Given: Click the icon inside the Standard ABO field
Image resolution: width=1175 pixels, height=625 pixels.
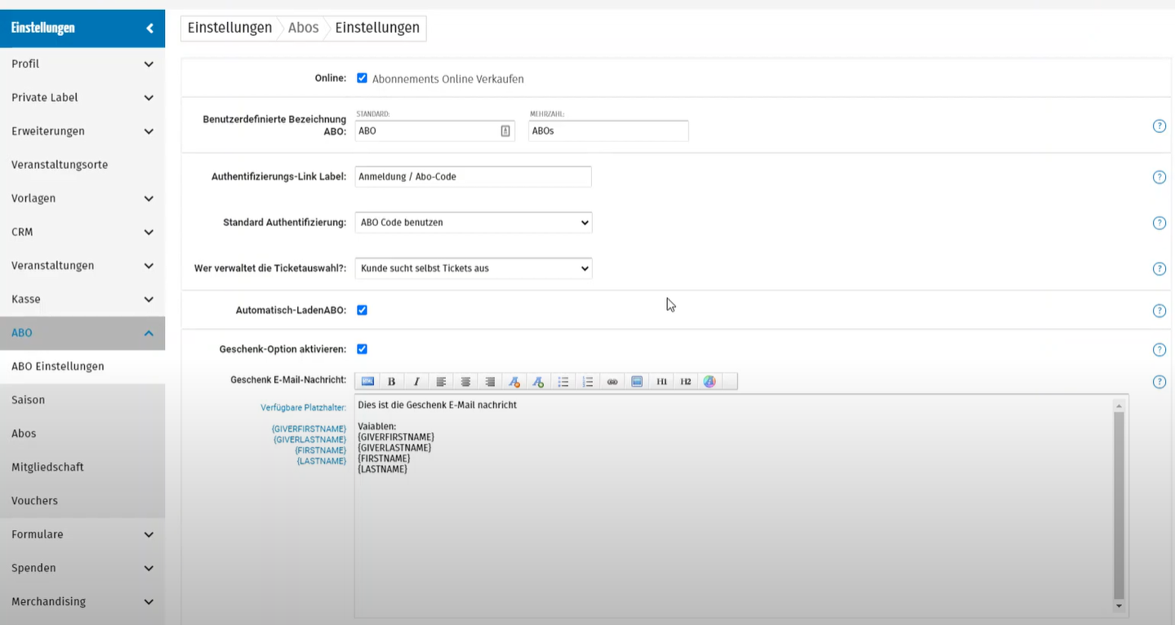Looking at the screenshot, I should 505,131.
